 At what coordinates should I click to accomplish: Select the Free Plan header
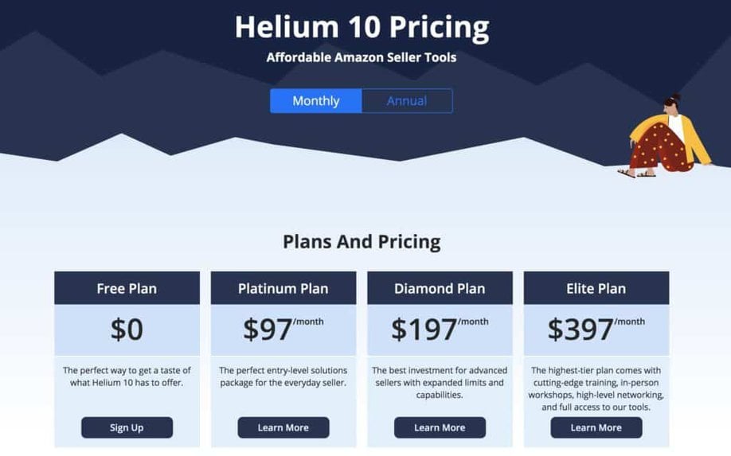127,288
